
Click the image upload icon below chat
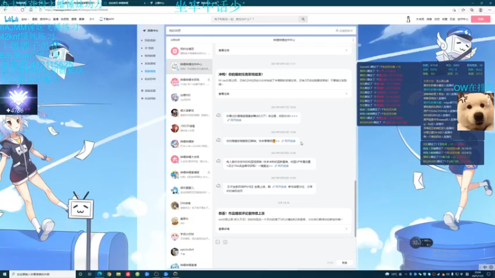218,242
